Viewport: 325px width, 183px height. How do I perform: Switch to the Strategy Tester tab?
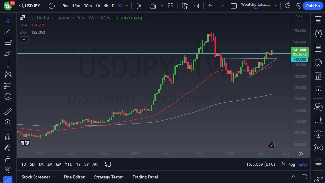coord(108,177)
